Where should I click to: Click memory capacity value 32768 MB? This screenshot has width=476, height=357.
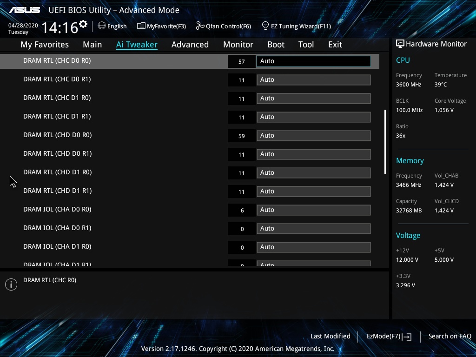coord(409,211)
